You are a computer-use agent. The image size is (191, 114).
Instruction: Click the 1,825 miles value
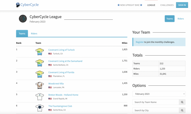click(x=124, y=49)
